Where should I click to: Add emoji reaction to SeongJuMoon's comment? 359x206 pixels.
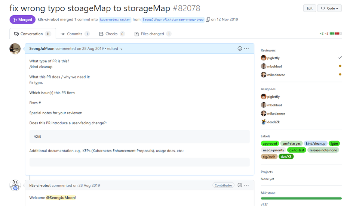[240, 49]
